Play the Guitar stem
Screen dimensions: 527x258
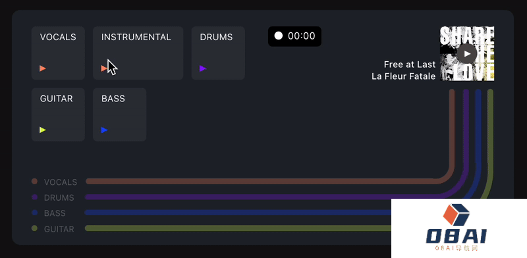pyautogui.click(x=43, y=130)
